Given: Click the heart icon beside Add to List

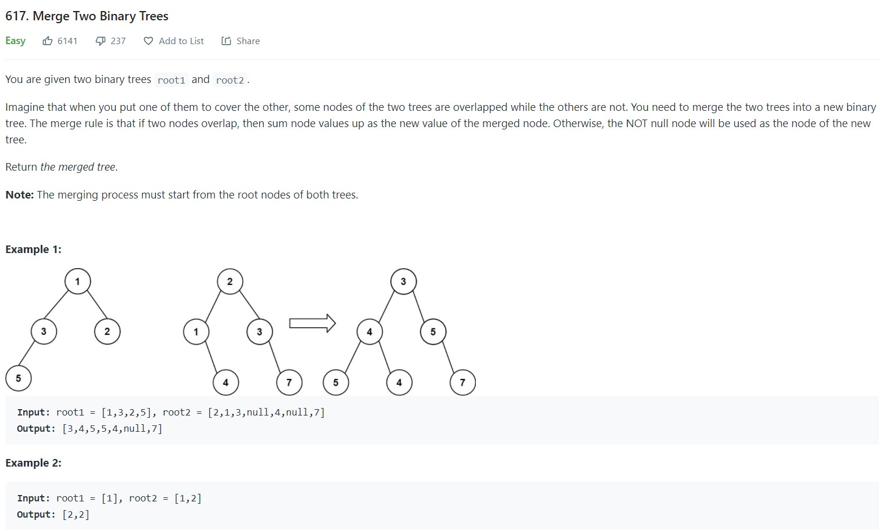Looking at the screenshot, I should (148, 41).
